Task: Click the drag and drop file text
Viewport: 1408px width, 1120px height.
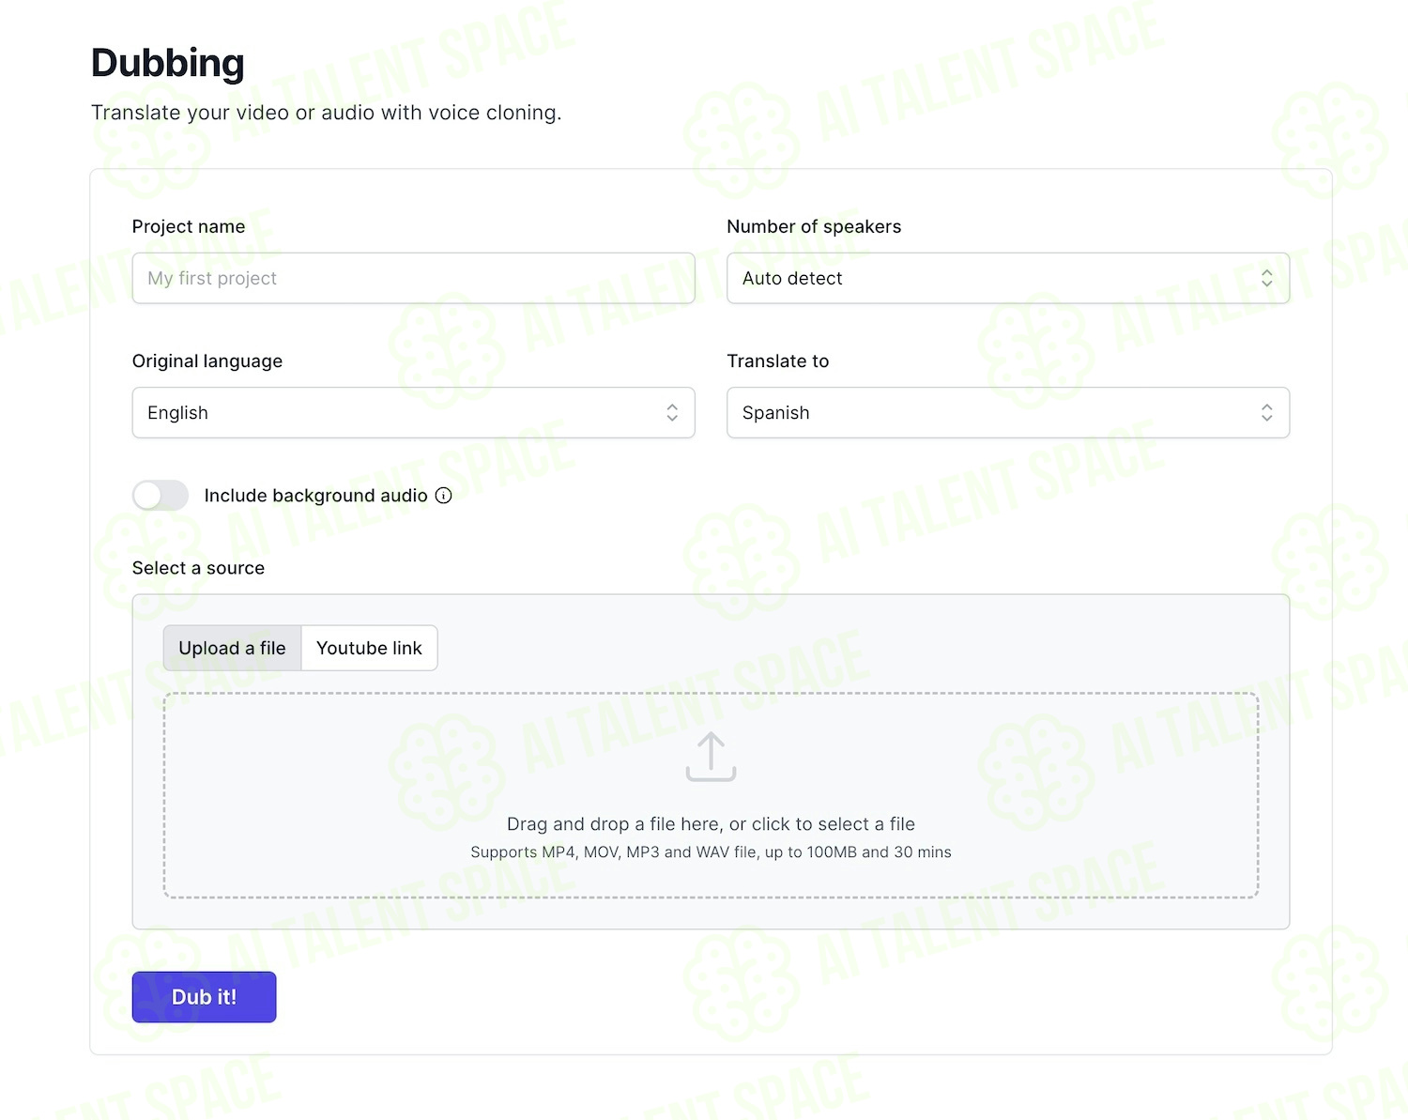Action: pos(711,824)
